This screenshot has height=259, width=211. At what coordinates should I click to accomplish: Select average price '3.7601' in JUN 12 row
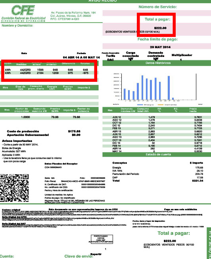[198, 117]
